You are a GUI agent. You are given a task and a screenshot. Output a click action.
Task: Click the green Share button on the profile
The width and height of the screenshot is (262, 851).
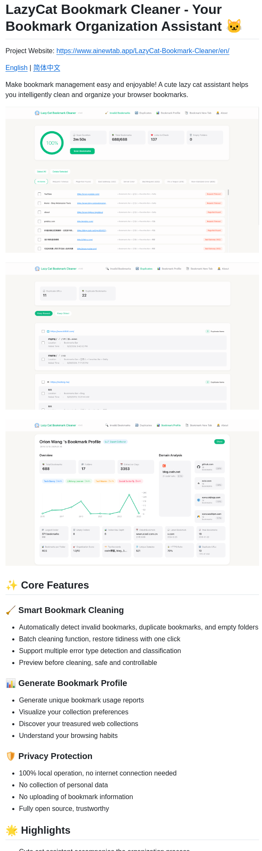coord(219,442)
